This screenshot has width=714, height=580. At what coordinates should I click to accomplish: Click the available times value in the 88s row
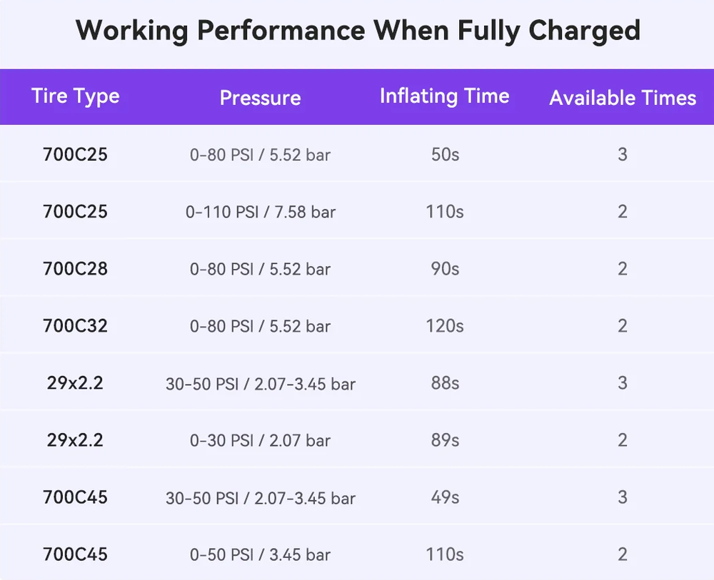[623, 383]
